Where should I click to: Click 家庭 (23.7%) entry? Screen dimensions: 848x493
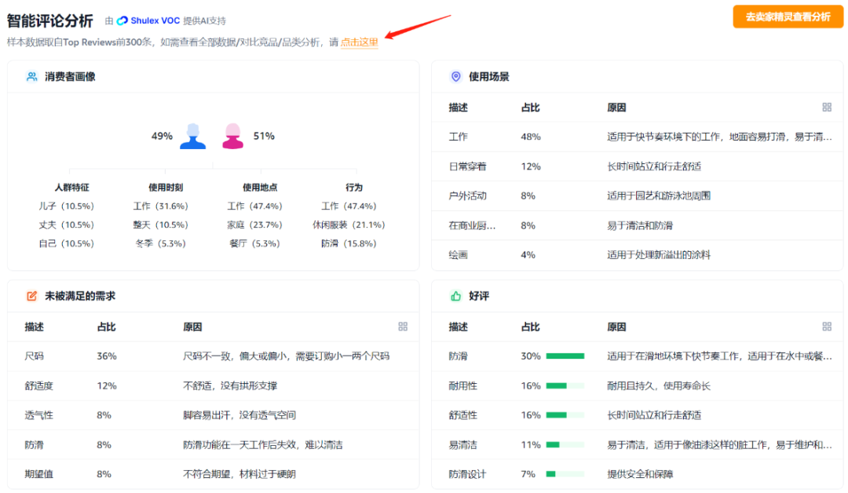tap(254, 225)
